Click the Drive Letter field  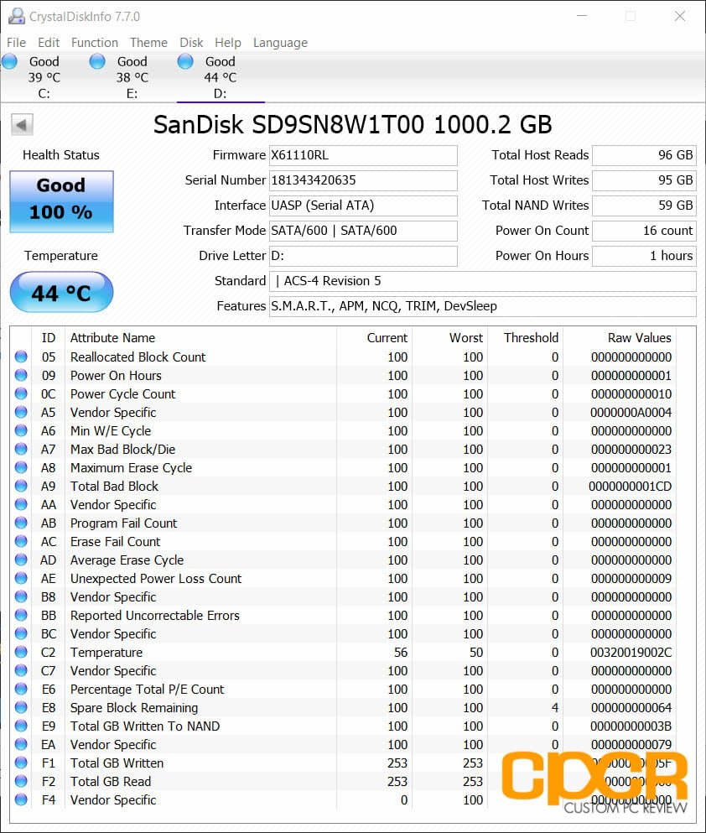[x=363, y=256]
